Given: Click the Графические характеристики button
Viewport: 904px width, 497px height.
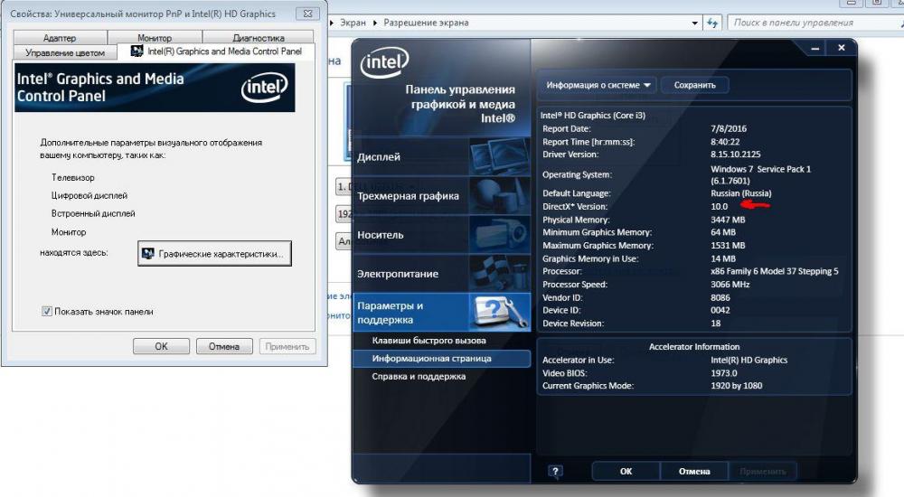Looking at the screenshot, I should coord(214,254).
